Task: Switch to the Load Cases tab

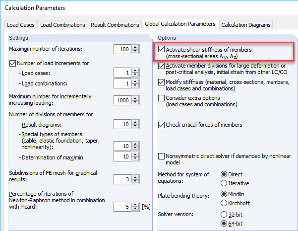Action: pos(21,25)
